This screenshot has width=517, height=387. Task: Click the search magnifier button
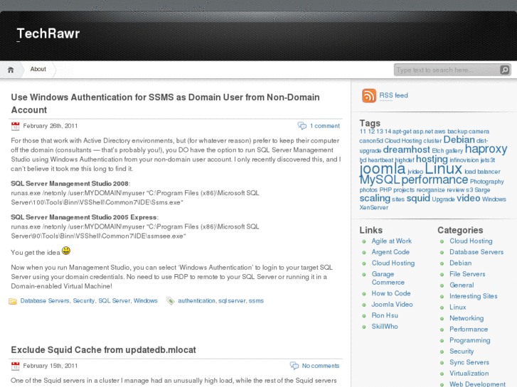tap(504, 70)
